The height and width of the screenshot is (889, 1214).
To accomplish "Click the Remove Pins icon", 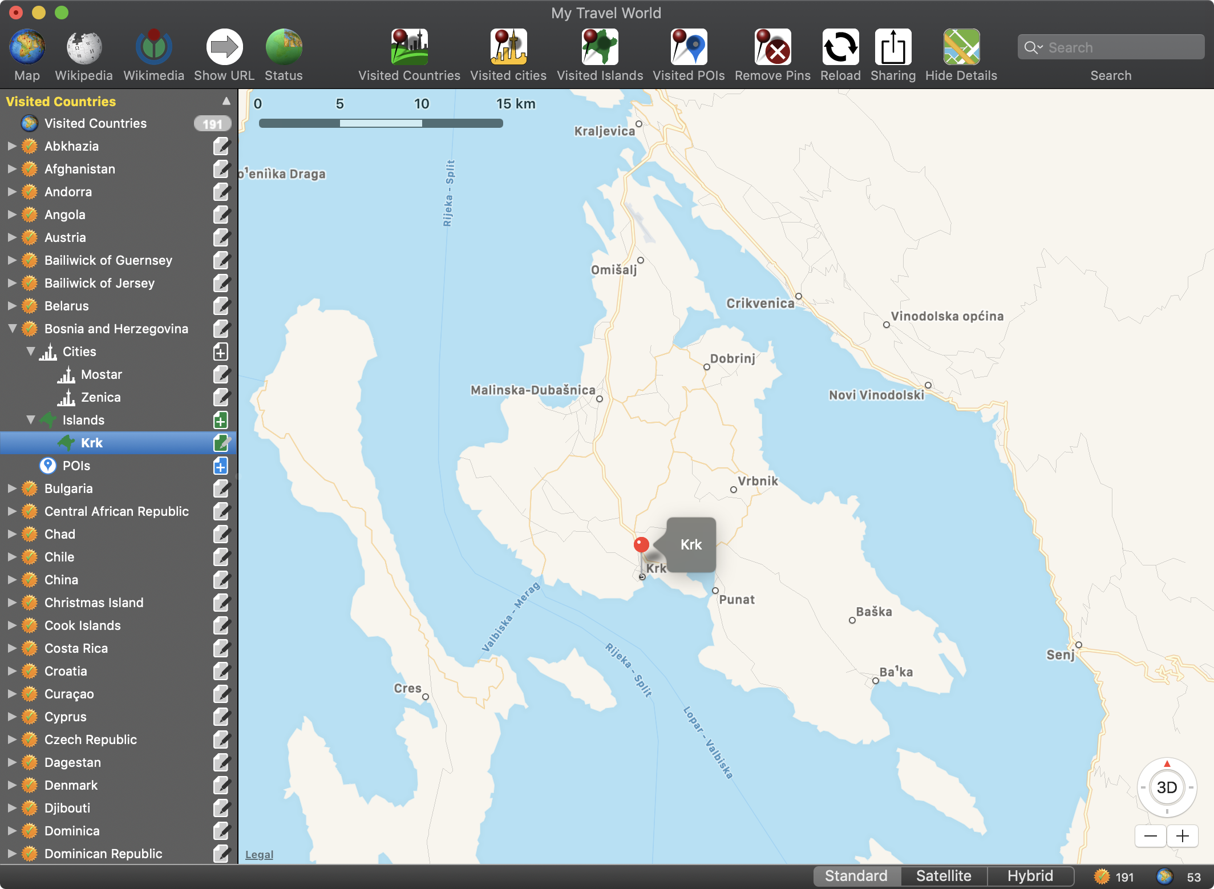I will coord(772,47).
